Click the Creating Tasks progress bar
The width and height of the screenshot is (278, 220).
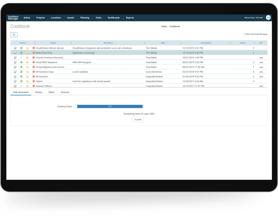110,106
